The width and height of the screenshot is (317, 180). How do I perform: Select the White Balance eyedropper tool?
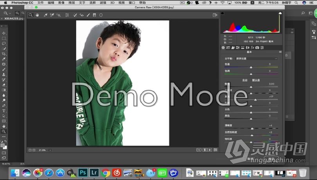point(45,15)
